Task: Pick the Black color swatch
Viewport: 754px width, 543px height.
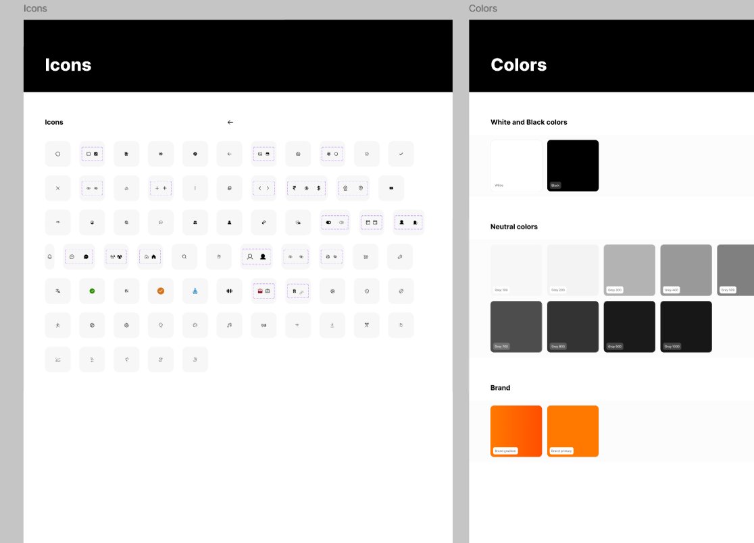Action: tap(573, 166)
